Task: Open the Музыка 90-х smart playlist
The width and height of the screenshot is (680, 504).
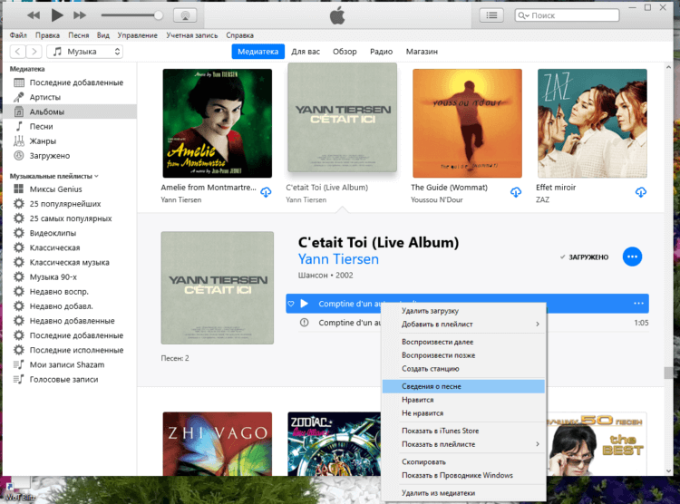Action: 70,276
